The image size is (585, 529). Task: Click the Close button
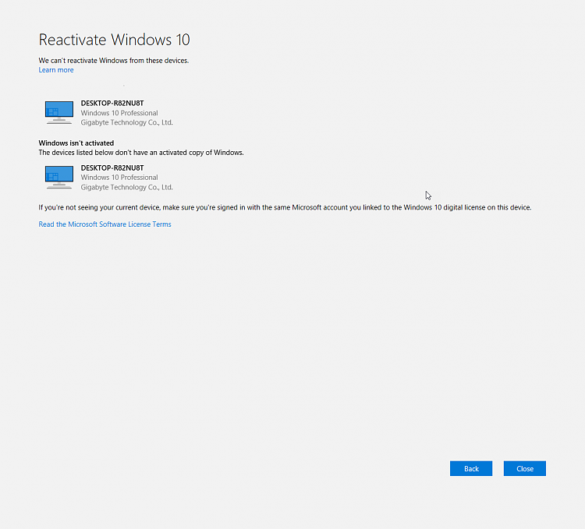click(x=525, y=469)
